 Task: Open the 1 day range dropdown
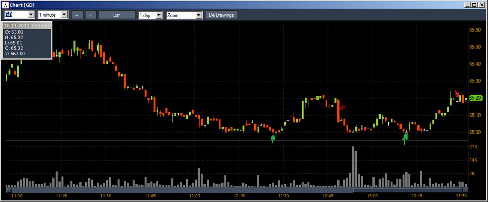(159, 15)
